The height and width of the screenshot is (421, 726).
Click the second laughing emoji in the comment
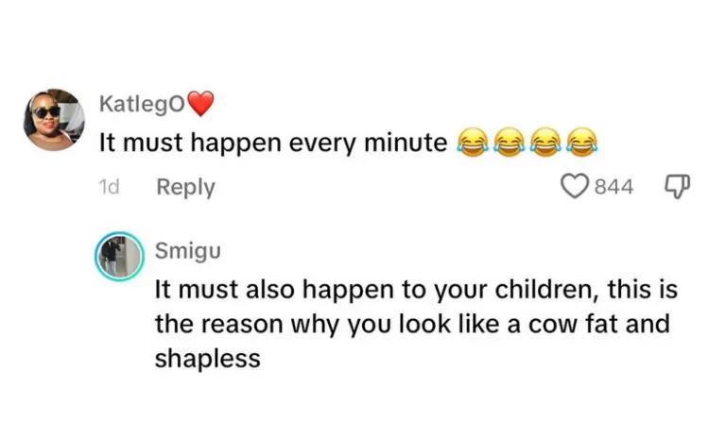click(508, 143)
